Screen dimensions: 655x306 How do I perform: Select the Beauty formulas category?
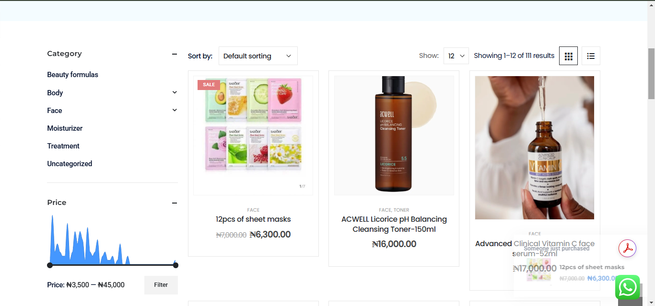point(72,75)
